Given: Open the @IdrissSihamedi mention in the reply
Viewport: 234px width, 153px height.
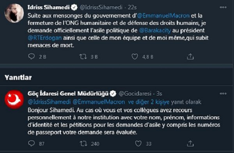Looking at the screenshot, I should click(49, 102).
